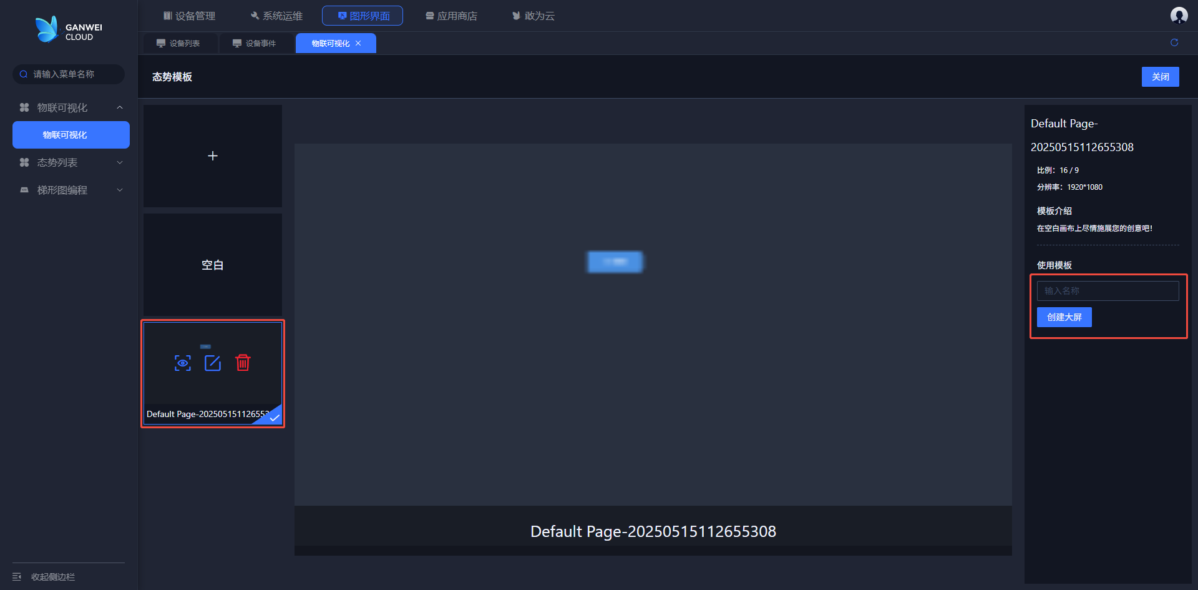Open the 图形界面 top menu
Screen dimensions: 1198x590
(363, 16)
